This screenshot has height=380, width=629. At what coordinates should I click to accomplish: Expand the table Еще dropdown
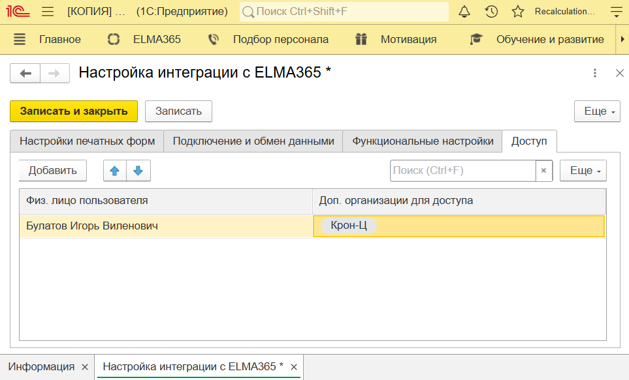coord(583,171)
